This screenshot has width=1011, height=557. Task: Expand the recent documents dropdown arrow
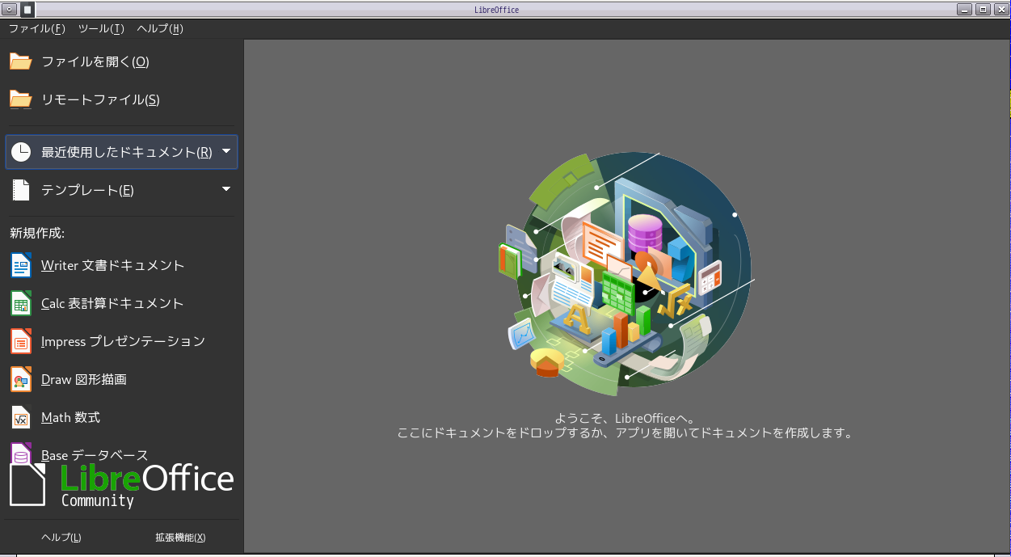pos(226,151)
